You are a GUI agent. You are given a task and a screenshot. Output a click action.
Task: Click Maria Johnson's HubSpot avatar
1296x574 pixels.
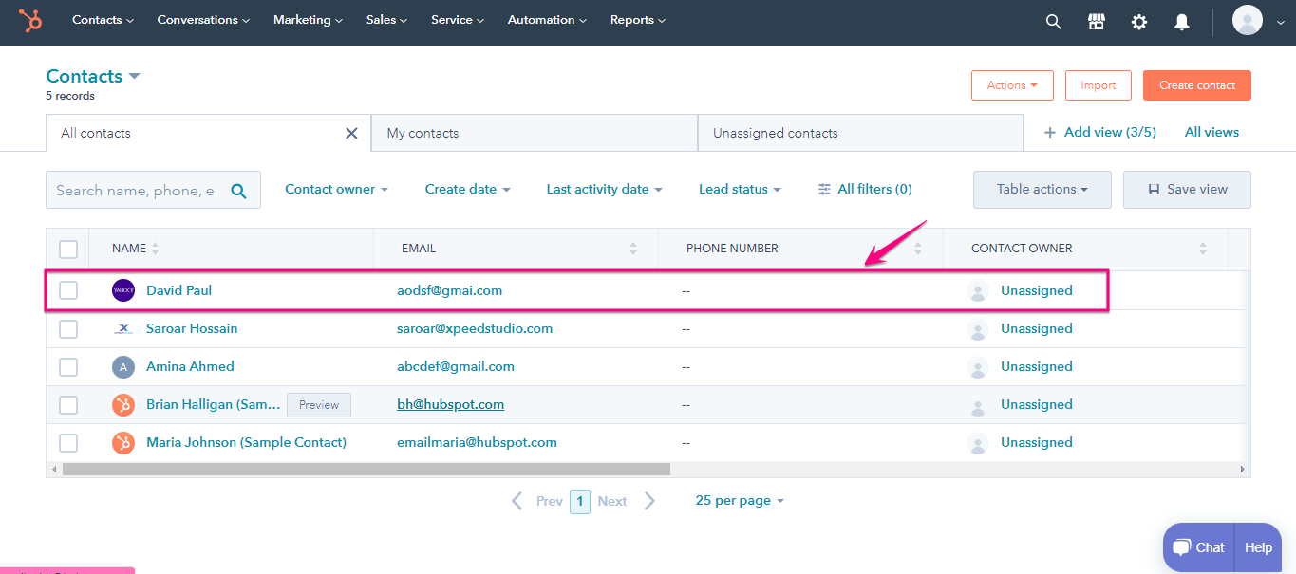click(123, 442)
